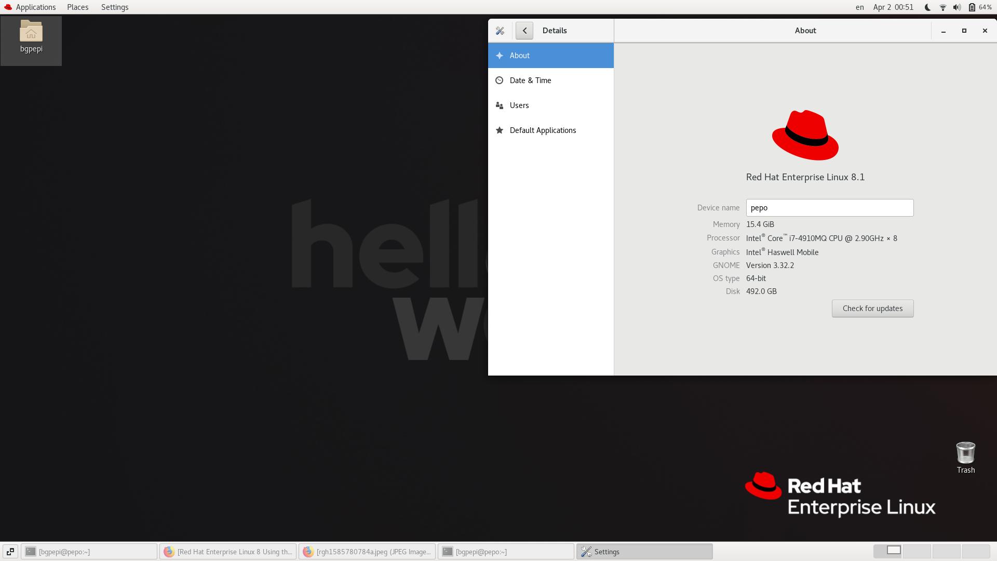This screenshot has width=997, height=561.
Task: Open the Settings menu in the top bar
Action: tap(115, 7)
